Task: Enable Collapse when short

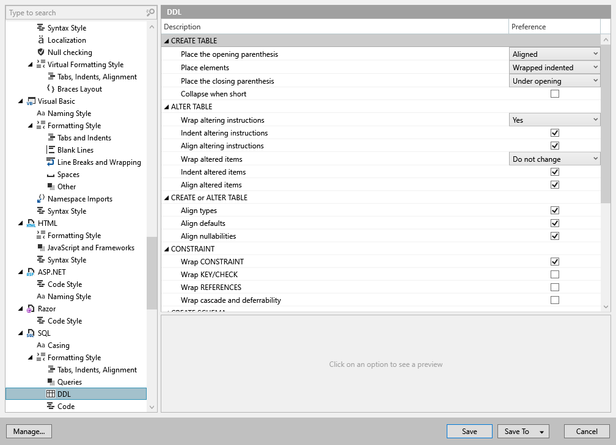Action: click(555, 93)
